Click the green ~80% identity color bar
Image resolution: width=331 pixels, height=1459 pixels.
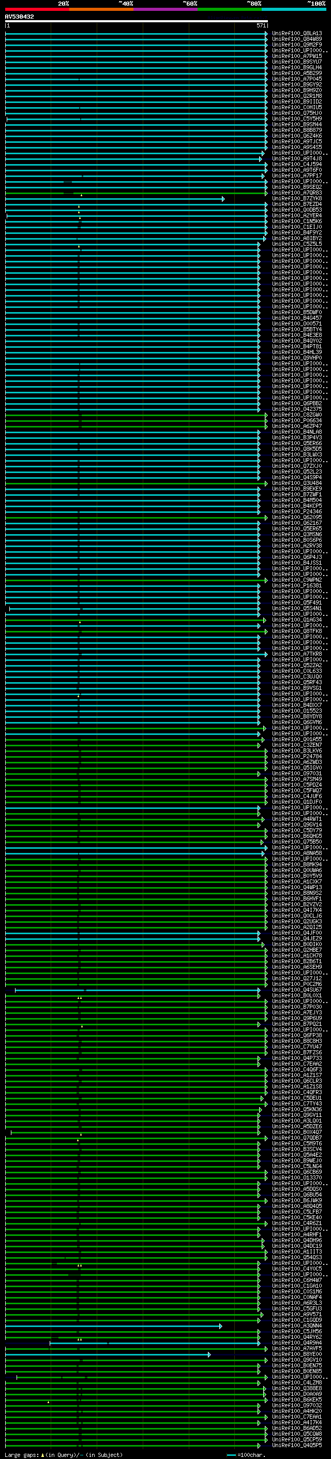click(230, 9)
